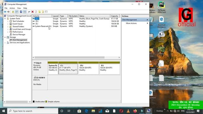Expand the Event Viewer node
Viewport: 203px width, 114px height.
tap(8, 24)
